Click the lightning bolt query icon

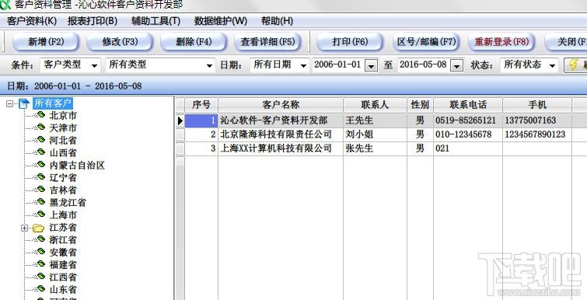click(574, 65)
